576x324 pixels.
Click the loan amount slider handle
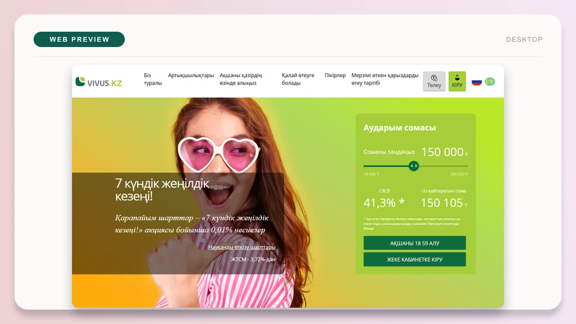point(414,166)
